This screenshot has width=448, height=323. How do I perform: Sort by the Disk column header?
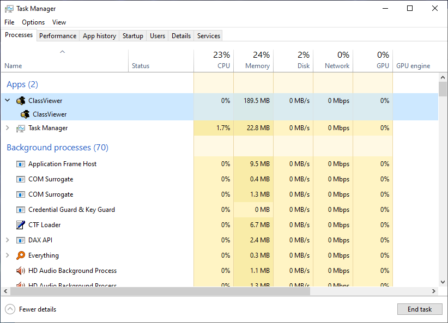coord(293,61)
